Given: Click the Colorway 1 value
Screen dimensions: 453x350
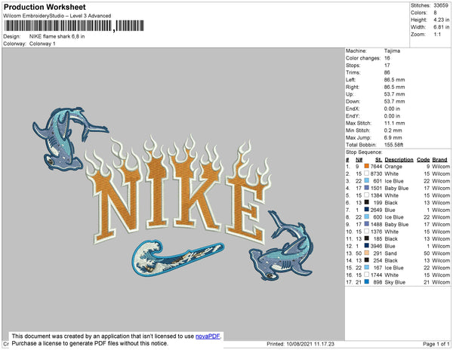Looking at the screenshot, I should [x=42, y=44].
